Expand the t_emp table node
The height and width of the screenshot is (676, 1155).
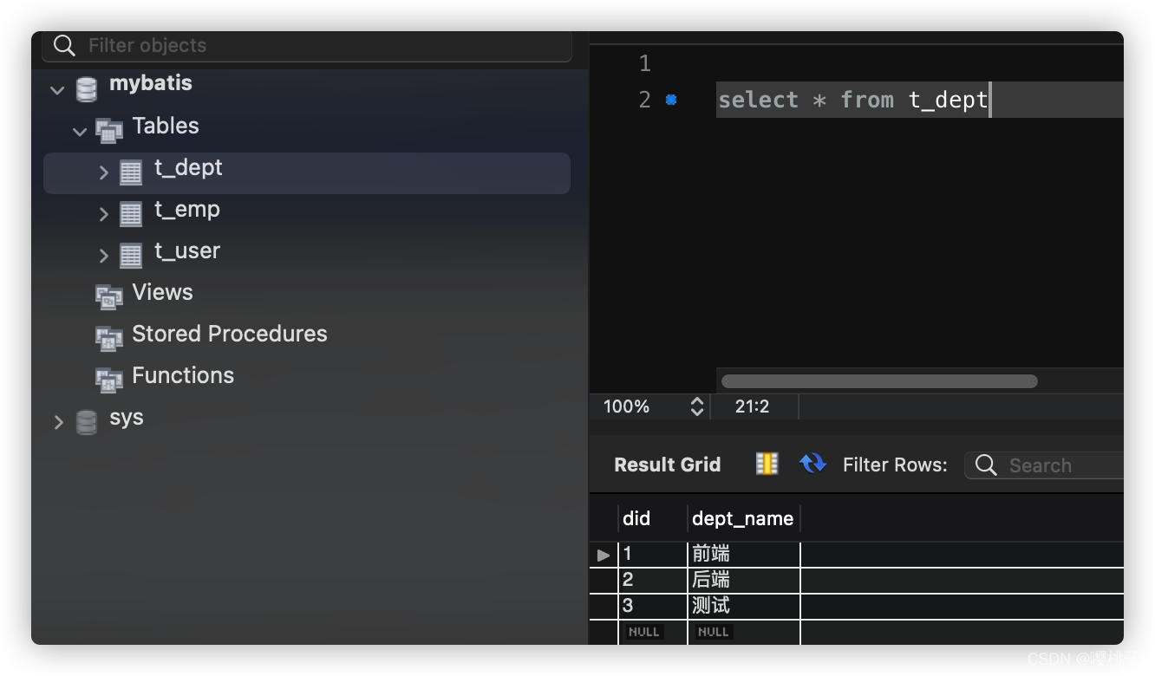[x=103, y=214]
